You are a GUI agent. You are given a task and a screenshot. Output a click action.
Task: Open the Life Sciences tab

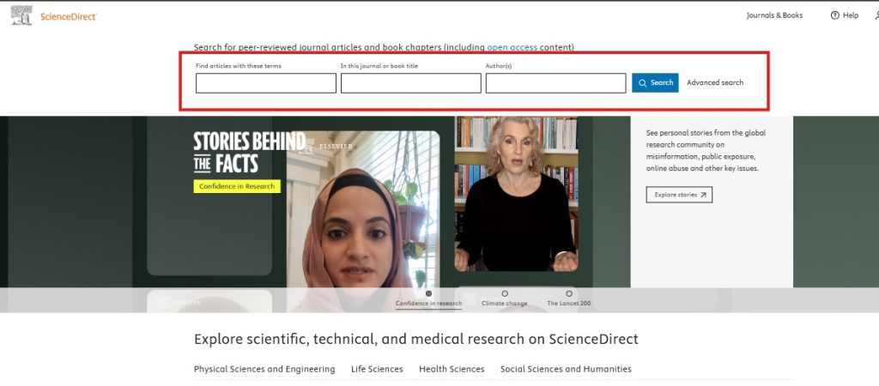[378, 369]
